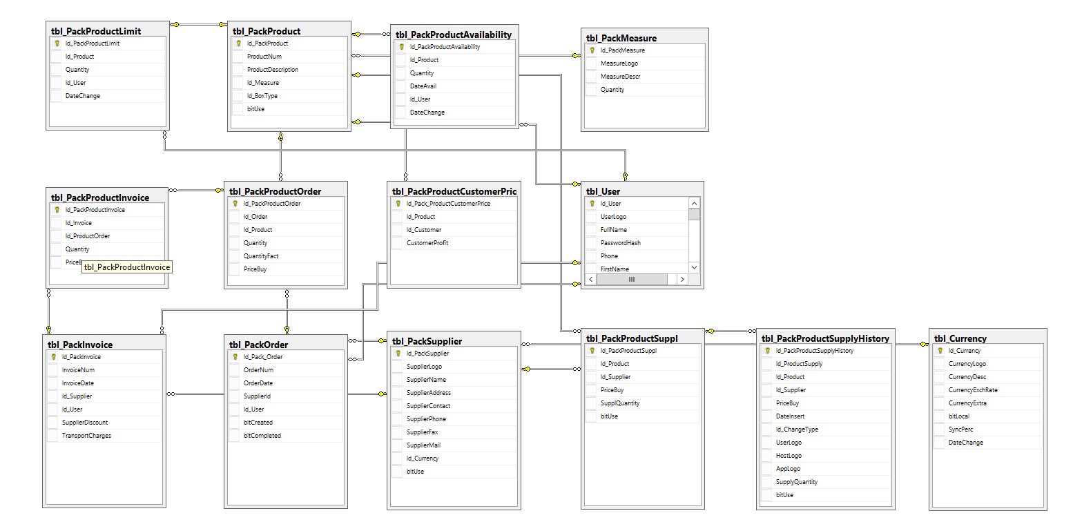This screenshot has width=1073, height=531.
Task: Select the tbl_PackSupplier title bar
Action: [427, 341]
